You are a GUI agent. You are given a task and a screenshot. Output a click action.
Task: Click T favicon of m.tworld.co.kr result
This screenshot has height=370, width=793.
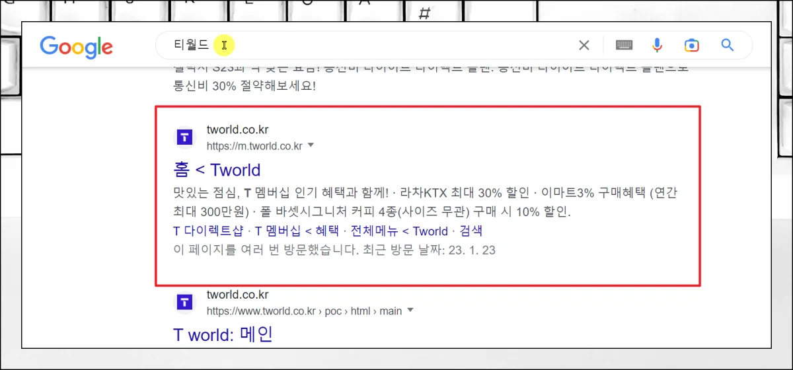coord(185,137)
